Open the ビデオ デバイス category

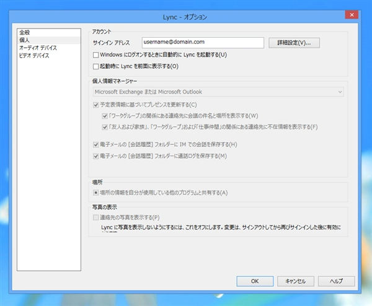tap(48, 56)
